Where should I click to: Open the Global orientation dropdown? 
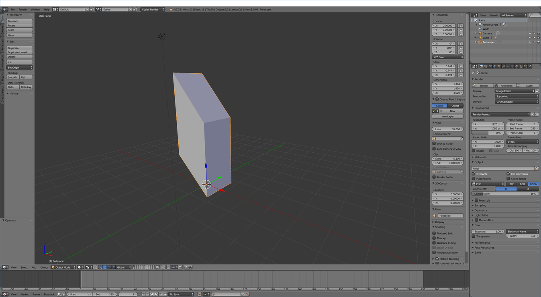click(124, 267)
